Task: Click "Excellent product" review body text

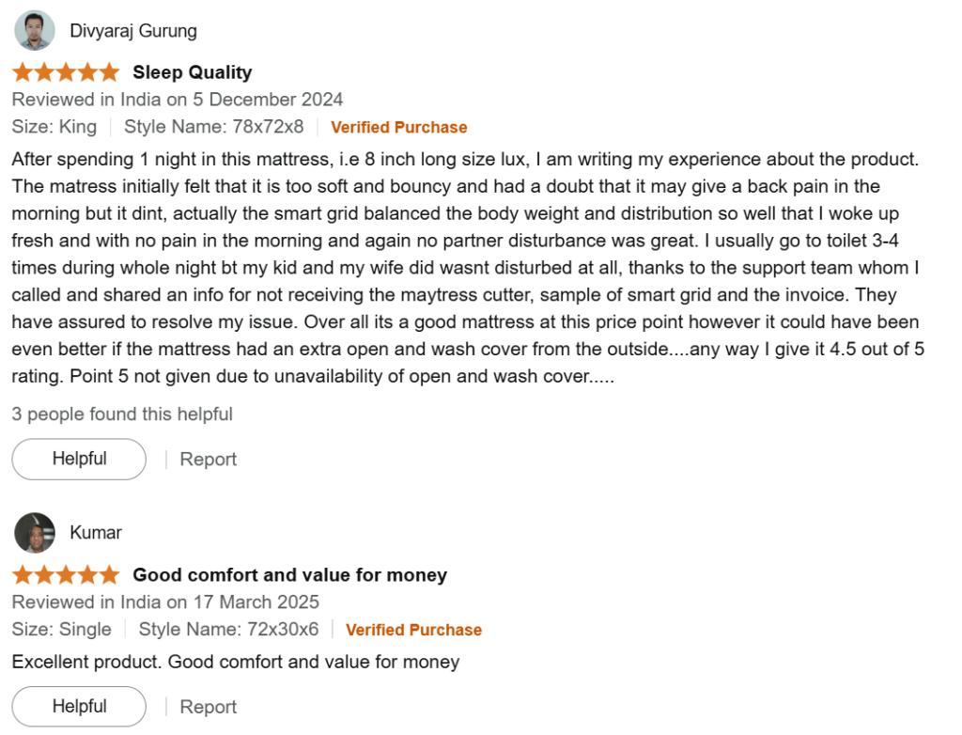Action: coord(236,662)
